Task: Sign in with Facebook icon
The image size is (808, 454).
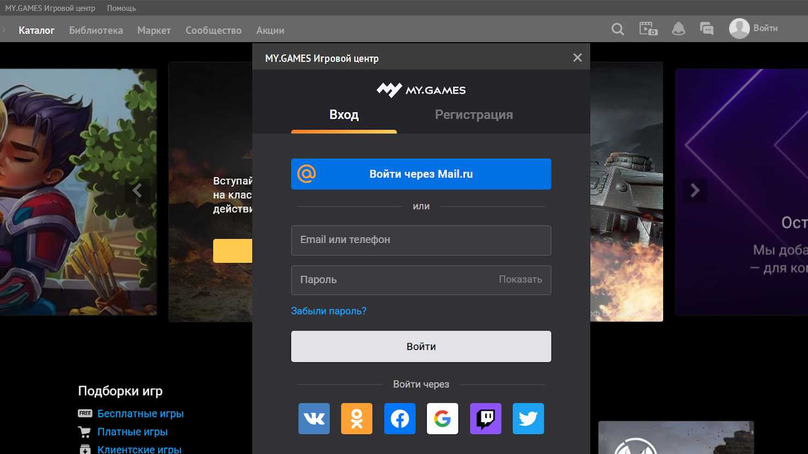Action: (399, 418)
